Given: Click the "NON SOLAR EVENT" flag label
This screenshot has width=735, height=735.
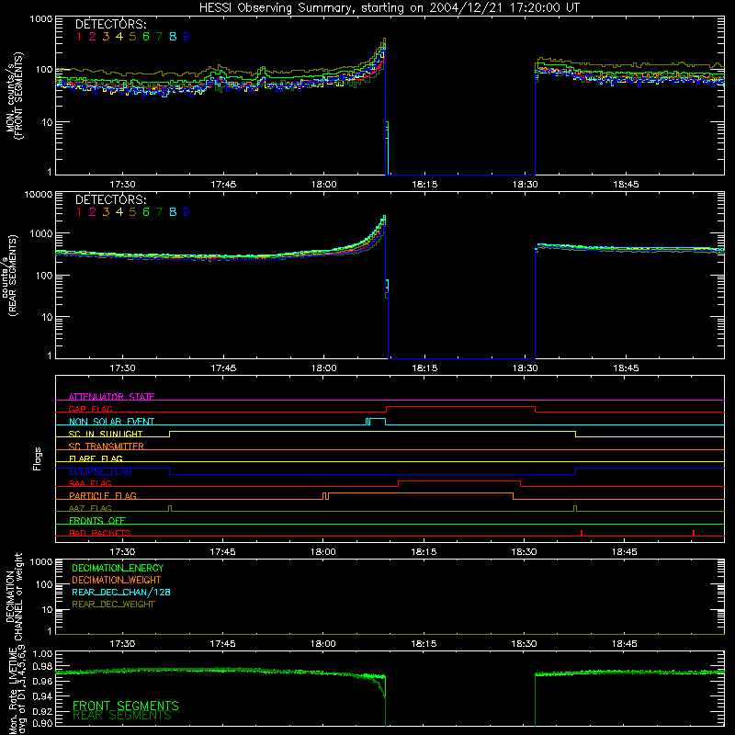Looking at the screenshot, I should coord(111,422).
